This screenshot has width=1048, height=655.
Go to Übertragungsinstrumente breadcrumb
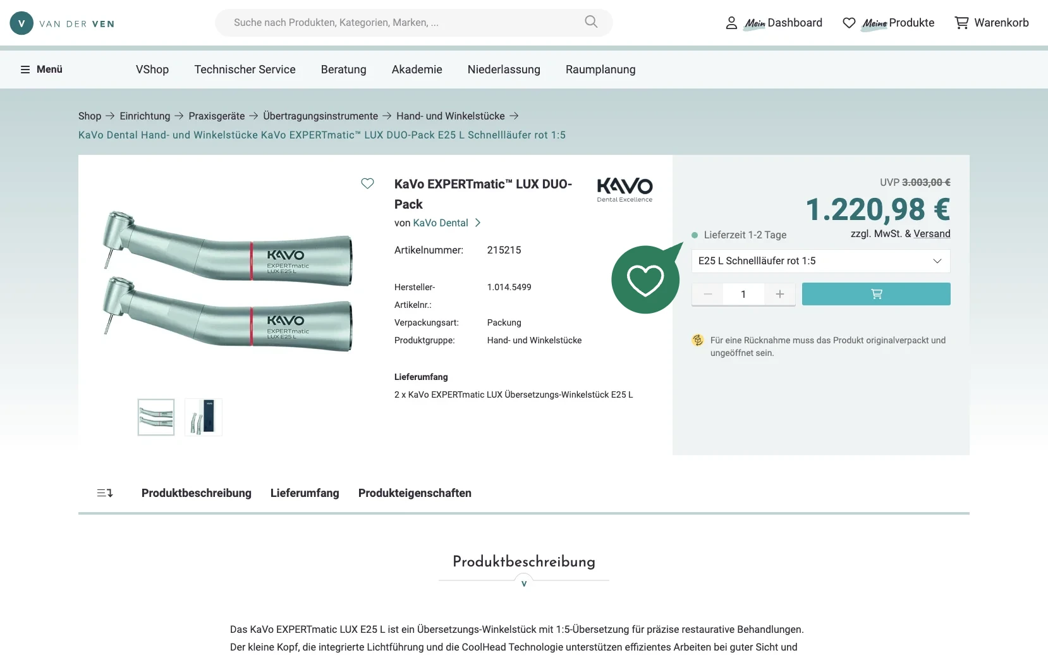coord(320,116)
